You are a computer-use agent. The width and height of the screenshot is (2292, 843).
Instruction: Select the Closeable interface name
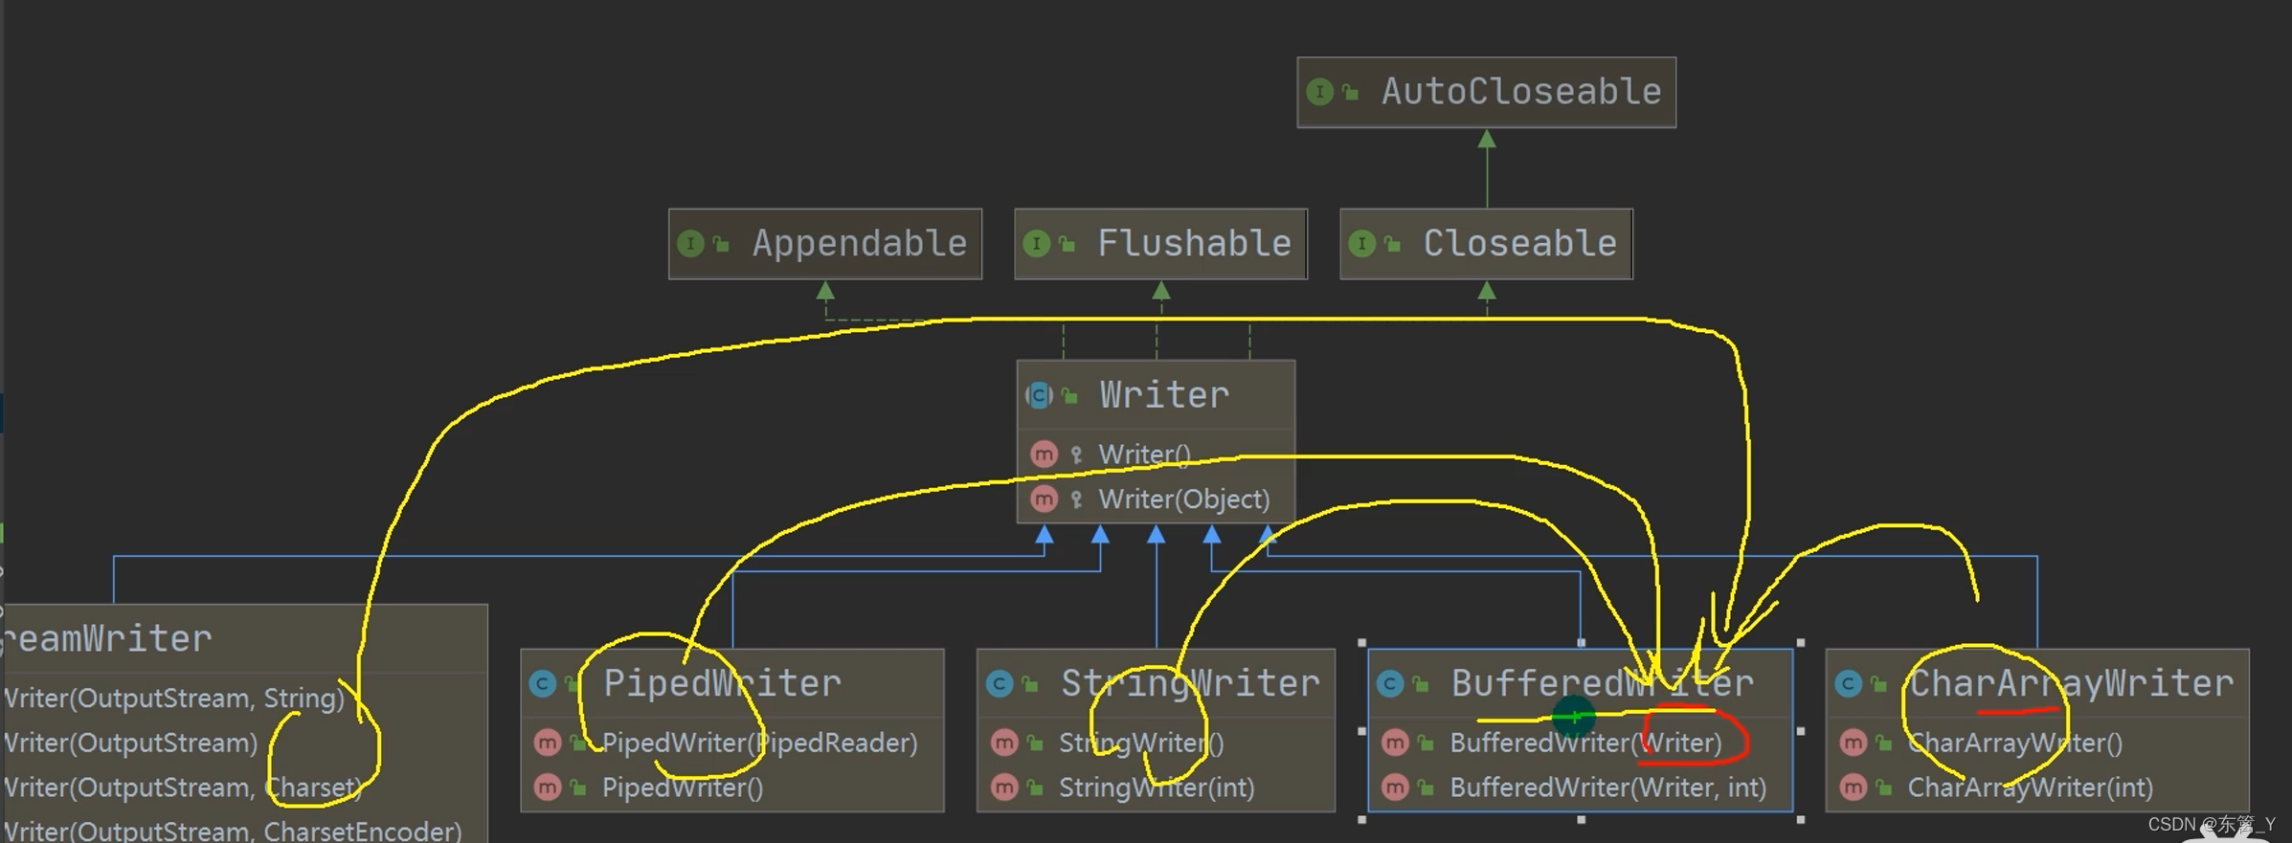[1519, 244]
